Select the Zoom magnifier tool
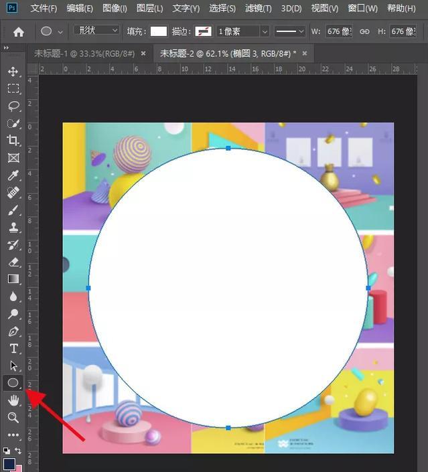This screenshot has height=472, width=428. (13, 418)
